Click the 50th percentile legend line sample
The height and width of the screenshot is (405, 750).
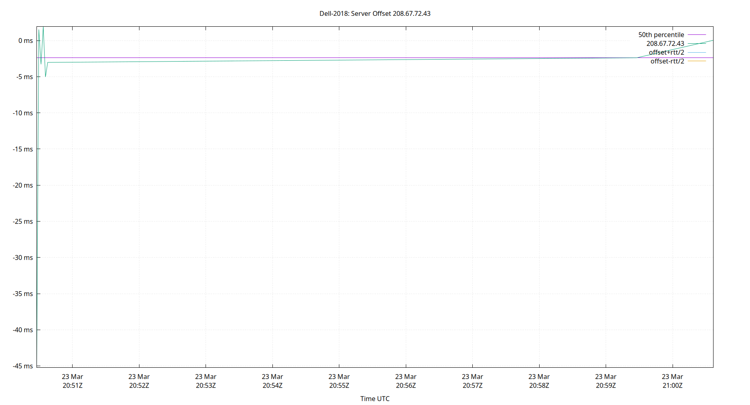point(696,35)
